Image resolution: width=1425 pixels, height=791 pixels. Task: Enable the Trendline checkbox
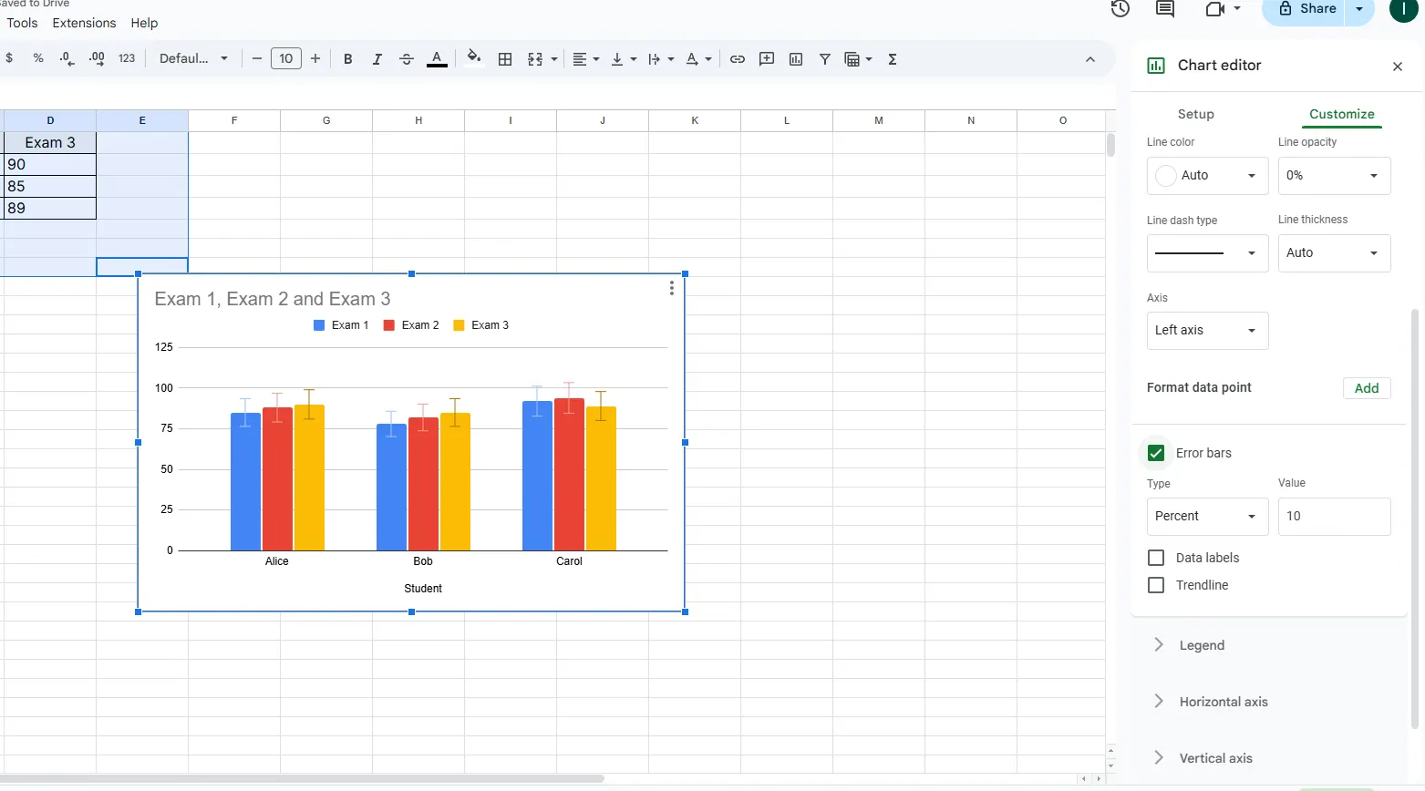point(1156,585)
